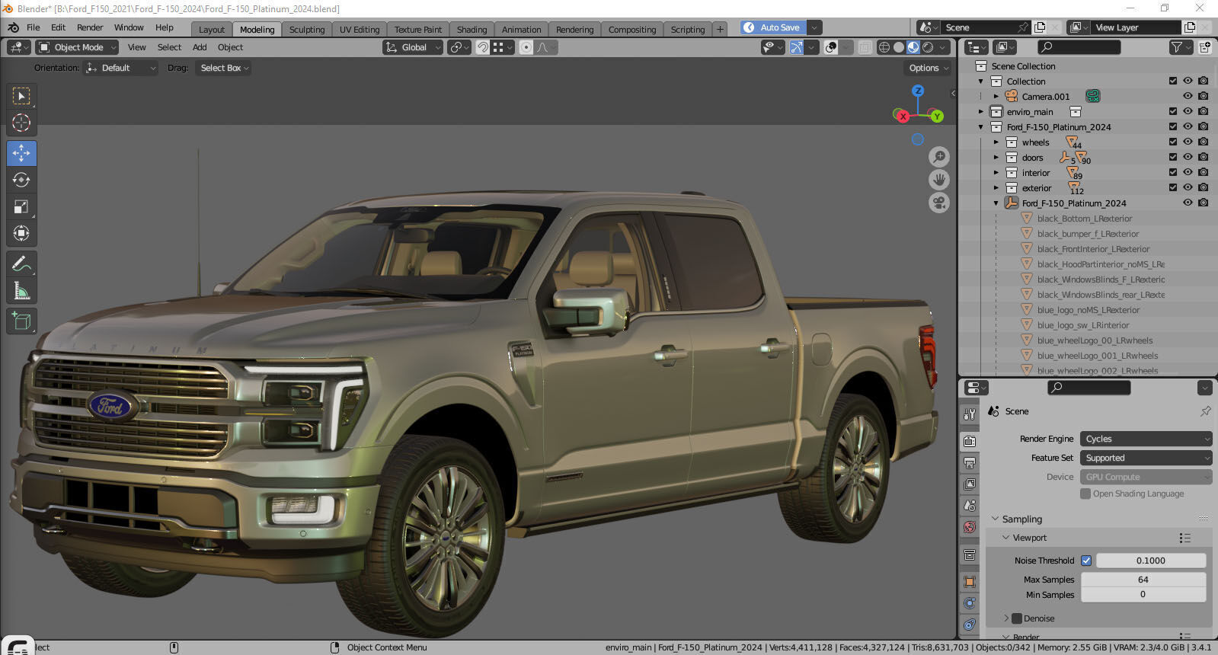
Task: Open the Object Mode dropdown
Action: point(77,47)
